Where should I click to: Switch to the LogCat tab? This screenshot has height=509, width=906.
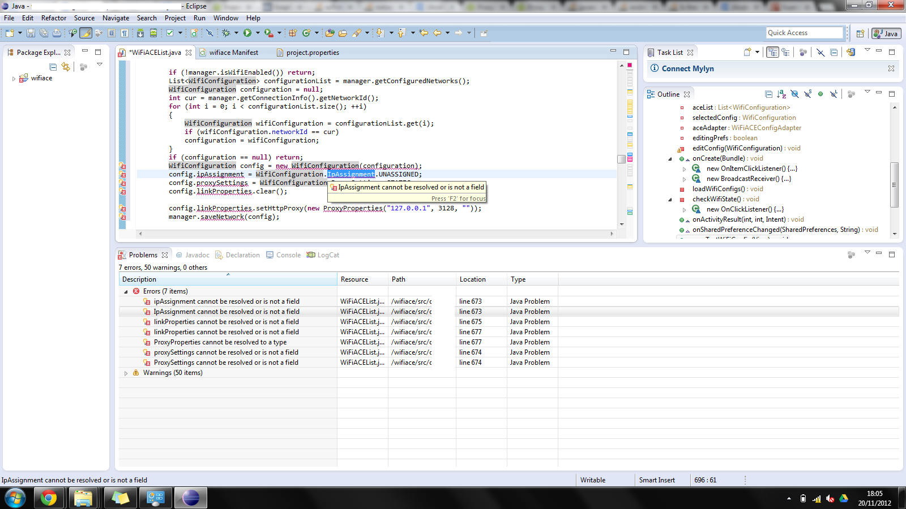pyautogui.click(x=323, y=255)
